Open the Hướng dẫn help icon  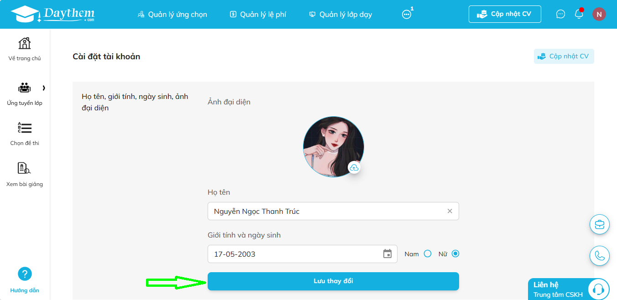25,274
